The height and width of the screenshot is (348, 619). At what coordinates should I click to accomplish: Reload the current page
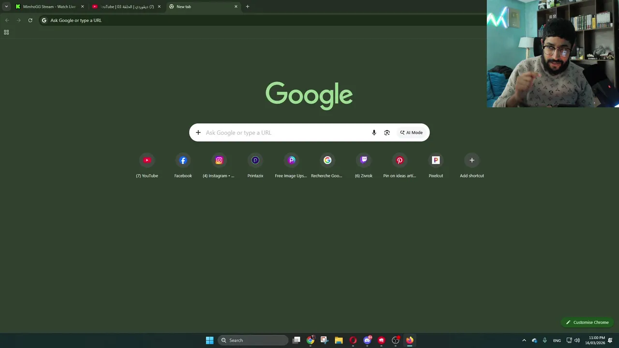pos(30,20)
